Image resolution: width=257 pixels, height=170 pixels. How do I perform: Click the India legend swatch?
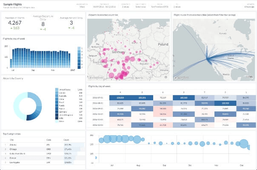click(x=57, y=118)
